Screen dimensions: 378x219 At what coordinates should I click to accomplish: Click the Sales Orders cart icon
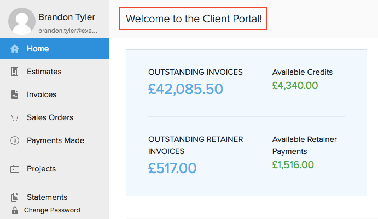click(x=15, y=117)
